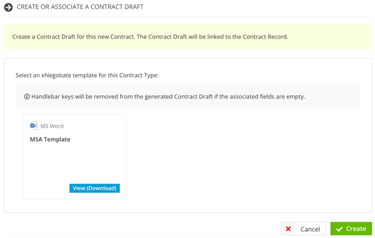Click the Create or Associate a Contract Draft heading
Image resolution: width=375 pixels, height=238 pixels.
[x=80, y=7]
